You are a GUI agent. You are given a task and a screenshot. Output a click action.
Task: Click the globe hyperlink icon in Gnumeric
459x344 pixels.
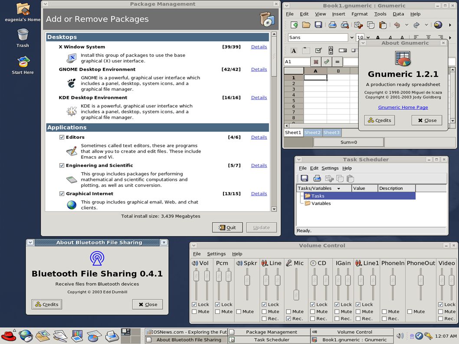point(438,25)
